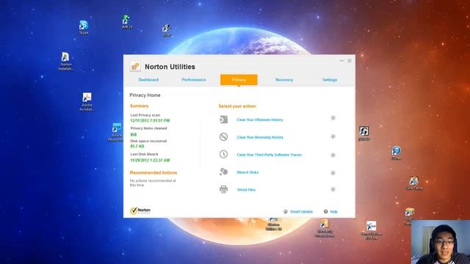
Task: Click the Summary heading
Action: 139,106
